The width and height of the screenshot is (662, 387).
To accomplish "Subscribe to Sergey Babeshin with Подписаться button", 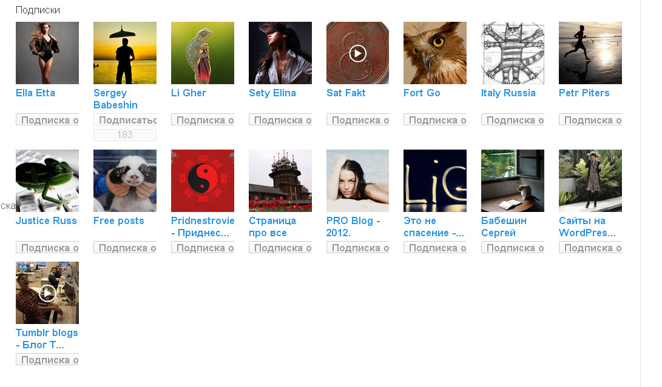I will coord(125,120).
